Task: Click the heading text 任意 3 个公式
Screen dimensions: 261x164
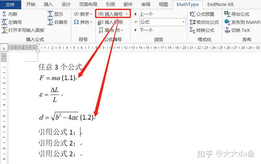Action: 61,67
